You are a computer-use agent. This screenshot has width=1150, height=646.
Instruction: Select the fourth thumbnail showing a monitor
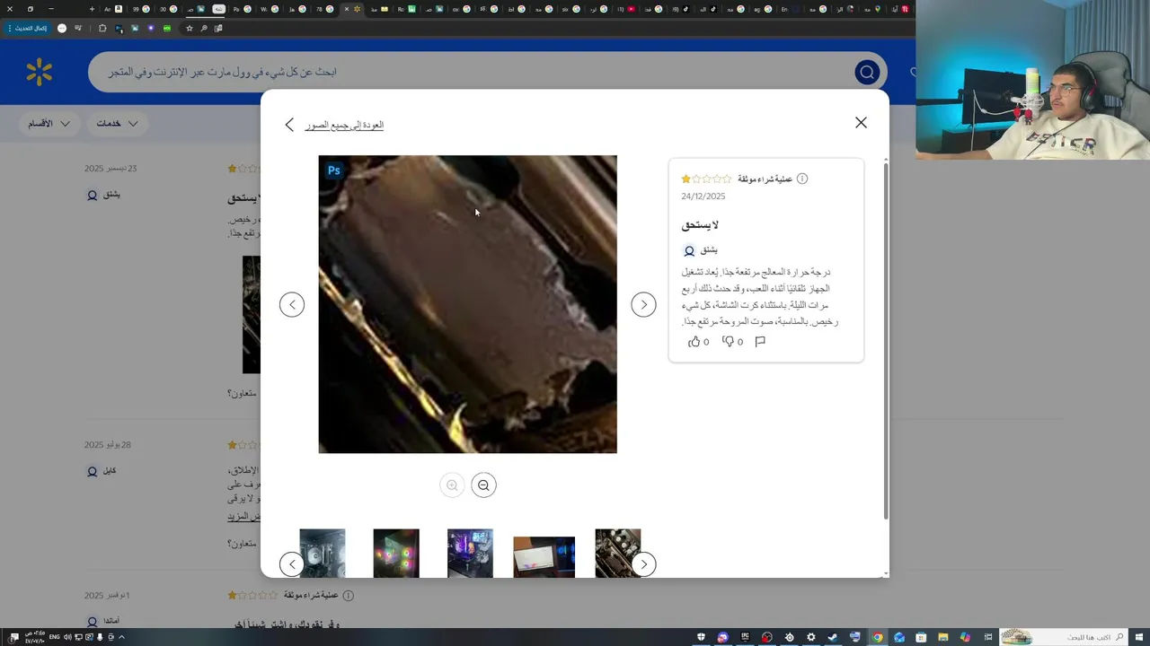[544, 556]
